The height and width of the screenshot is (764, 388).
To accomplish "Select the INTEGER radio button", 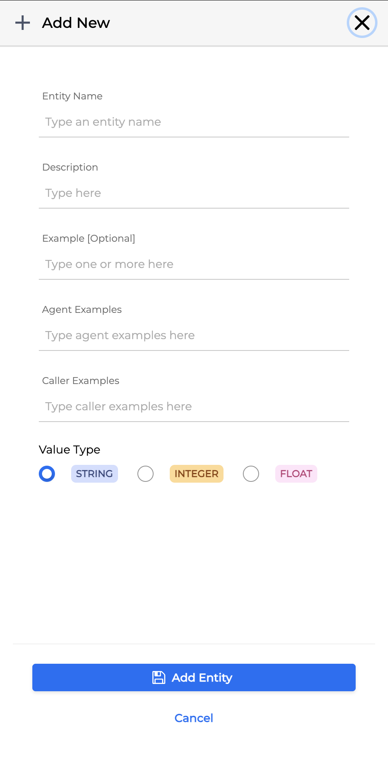I will pos(145,474).
